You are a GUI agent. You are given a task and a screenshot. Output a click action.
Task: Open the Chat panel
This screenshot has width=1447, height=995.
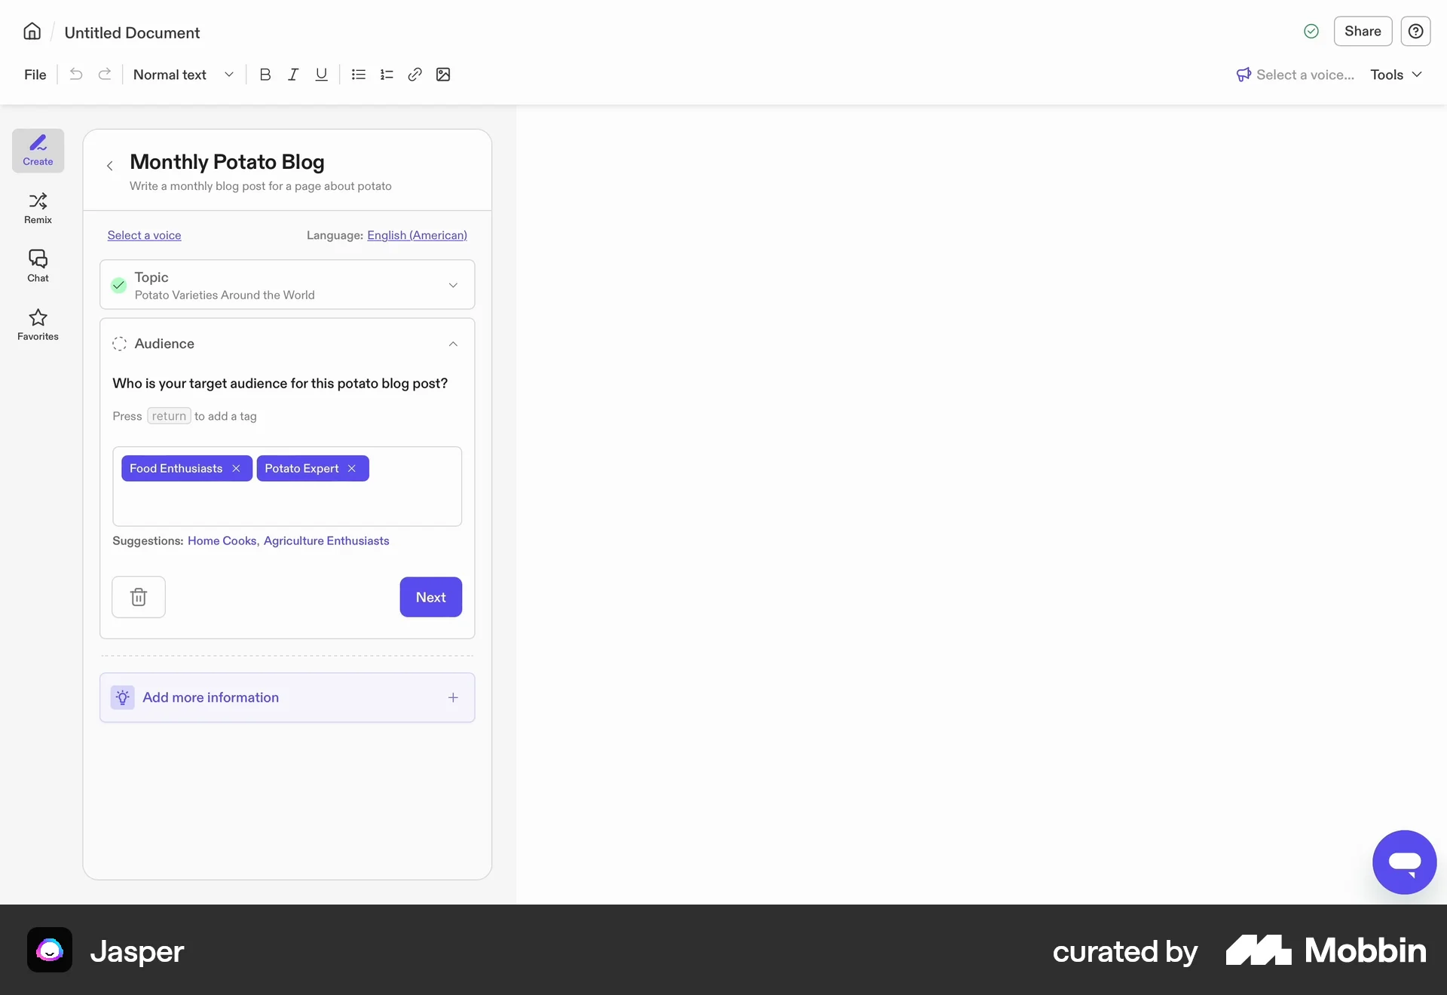coord(38,265)
